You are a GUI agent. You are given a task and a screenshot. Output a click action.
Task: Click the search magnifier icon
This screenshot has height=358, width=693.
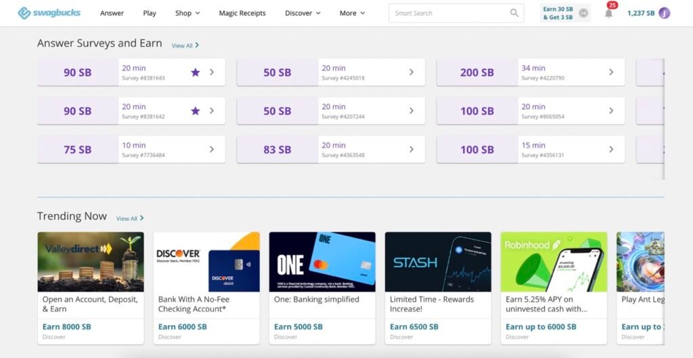(x=514, y=13)
